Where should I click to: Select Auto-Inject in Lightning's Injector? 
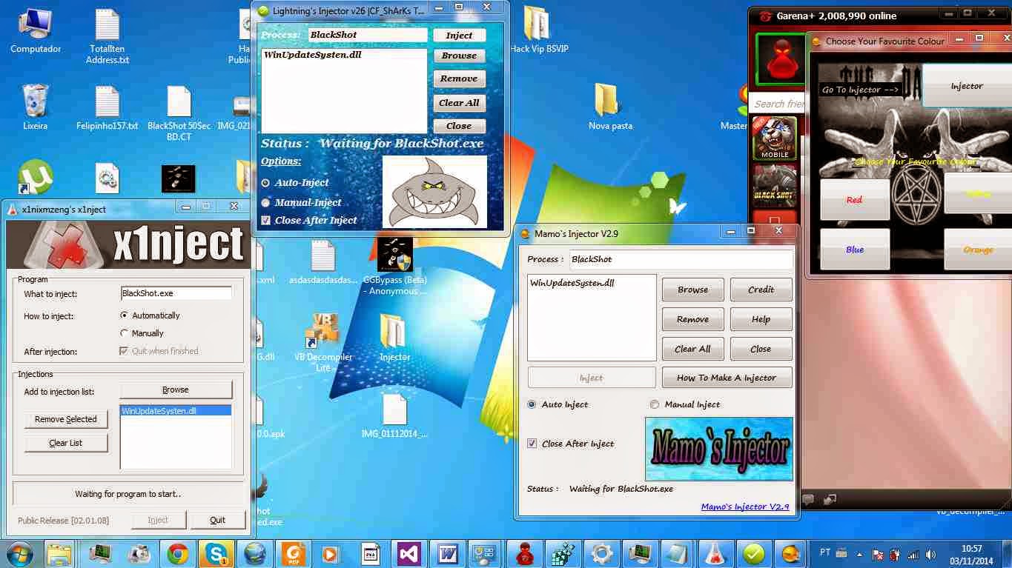pyautogui.click(x=265, y=182)
